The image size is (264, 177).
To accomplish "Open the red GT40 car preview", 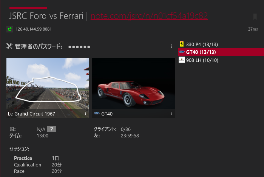I will click(134, 83).
